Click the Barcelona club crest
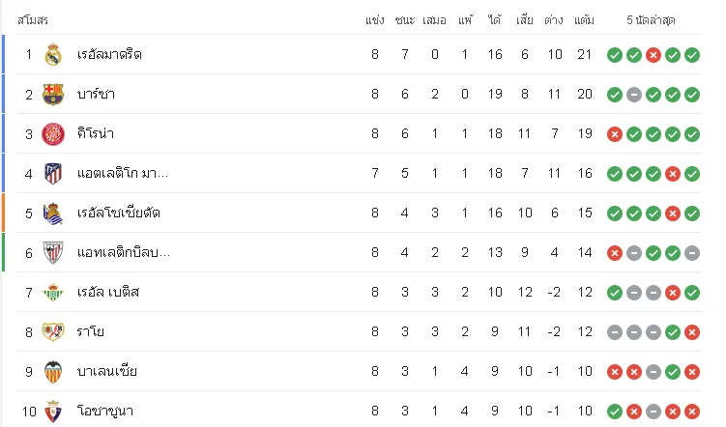Image resolution: width=726 pixels, height=427 pixels. [53, 95]
